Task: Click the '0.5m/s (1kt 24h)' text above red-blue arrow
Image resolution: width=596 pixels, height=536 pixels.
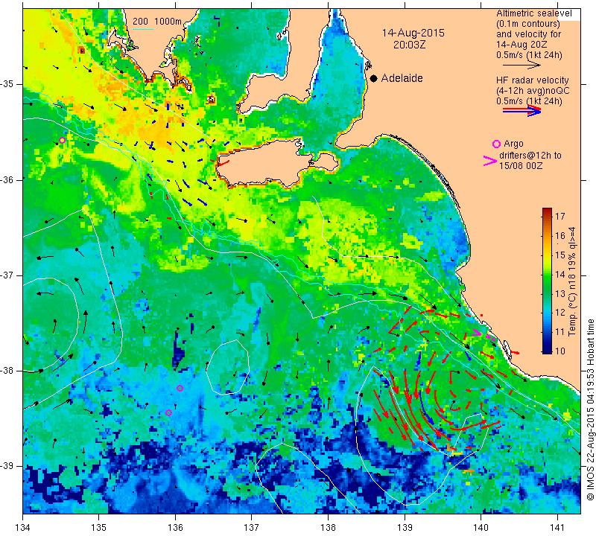Action: click(x=529, y=101)
